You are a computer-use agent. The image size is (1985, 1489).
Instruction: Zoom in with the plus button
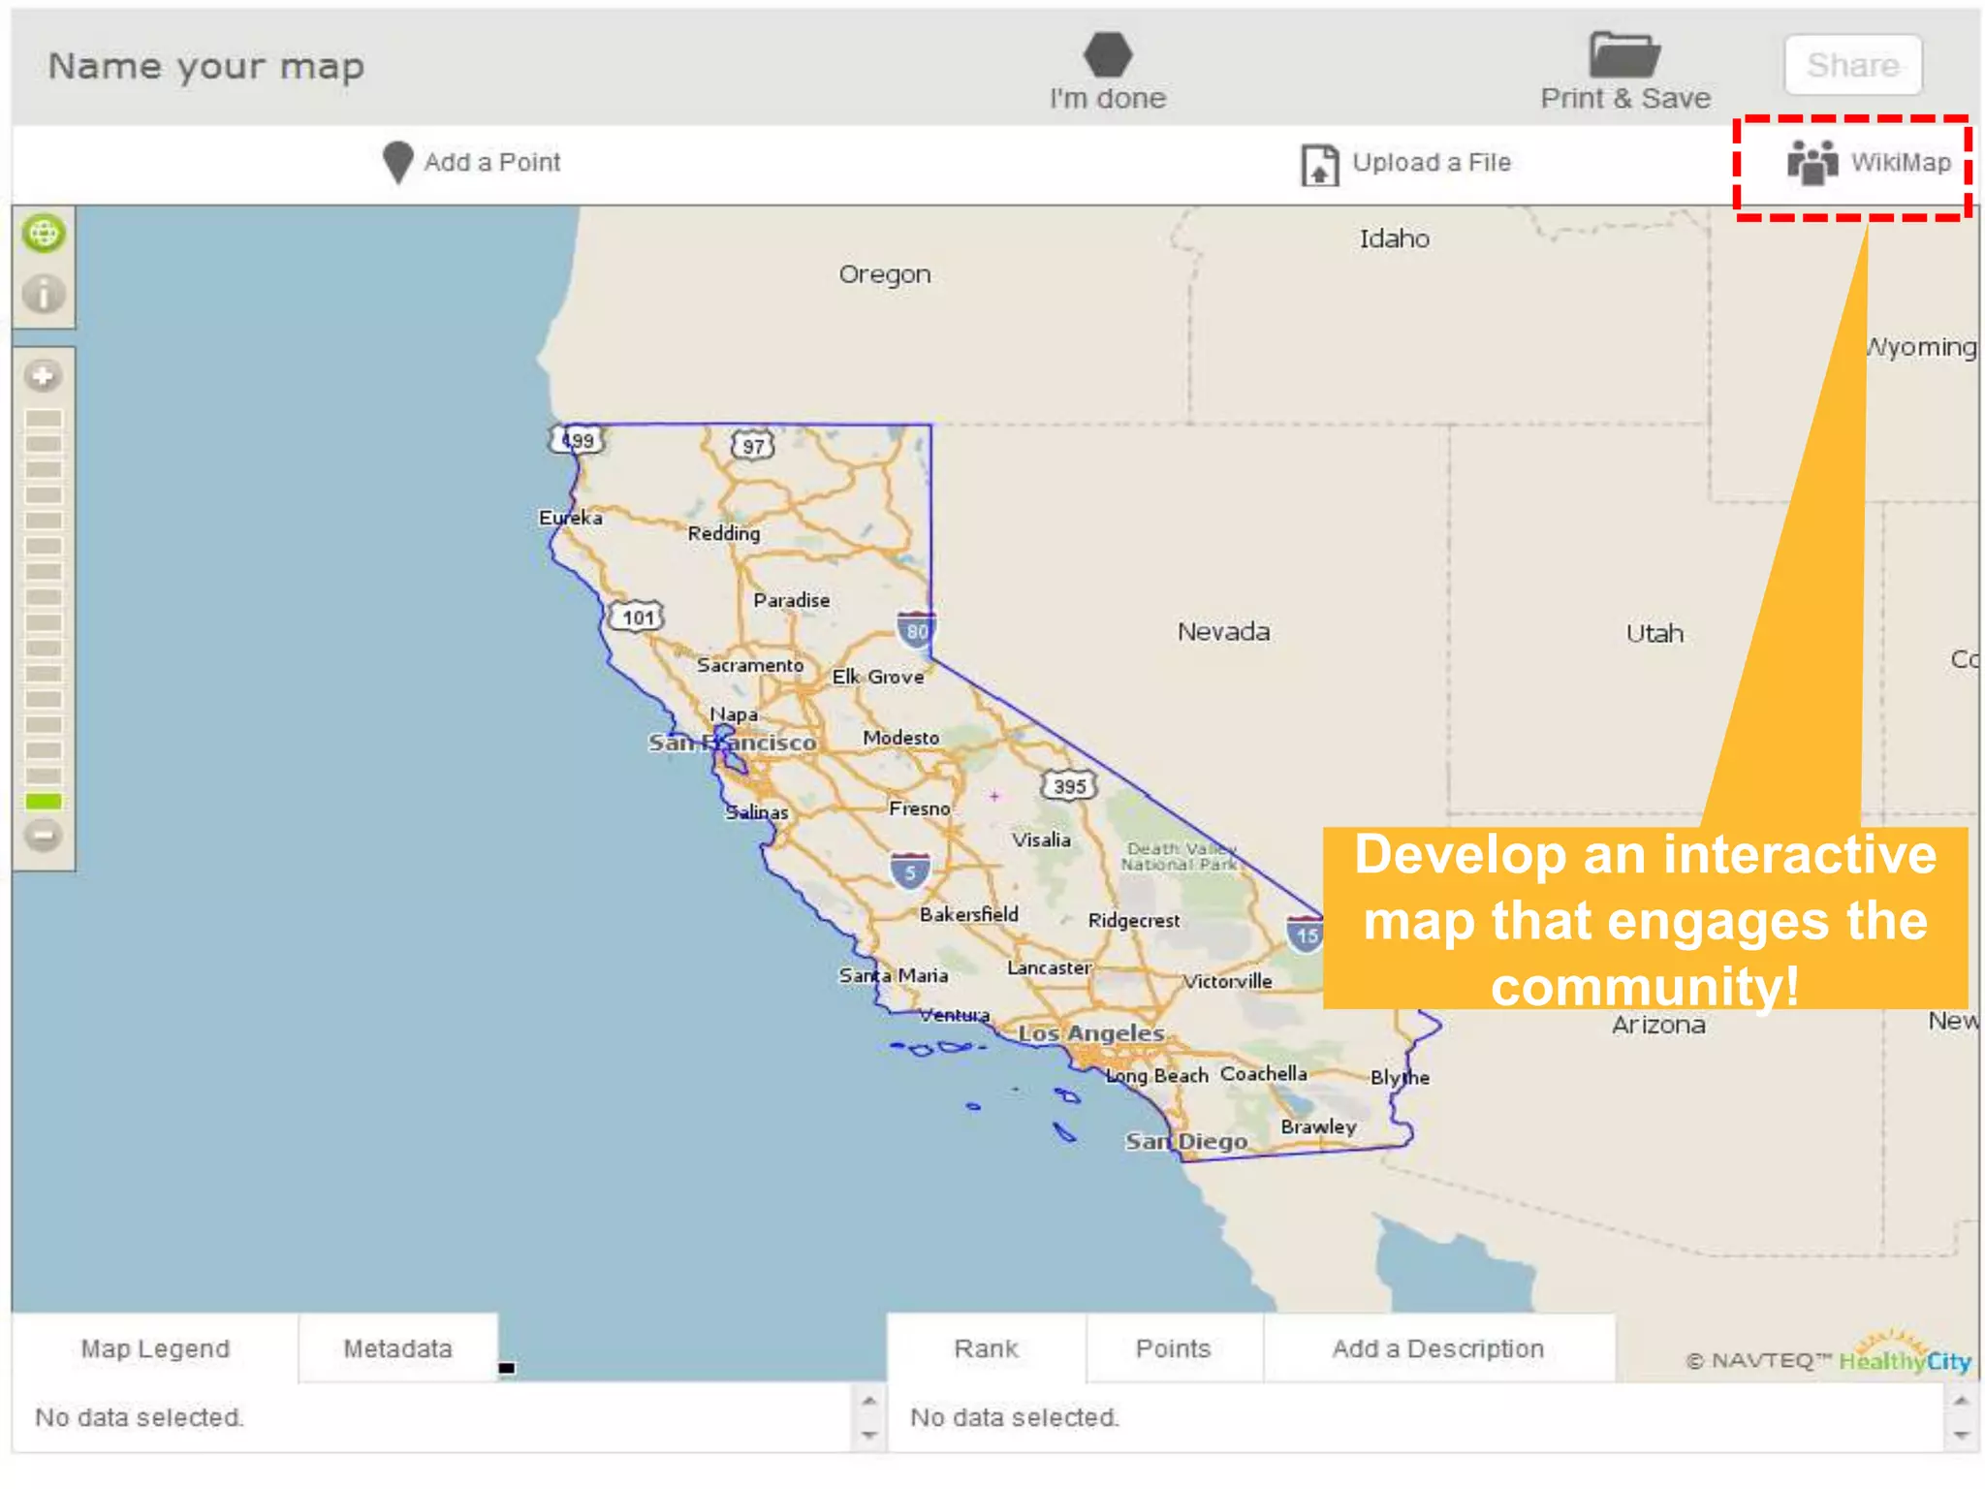coord(44,376)
